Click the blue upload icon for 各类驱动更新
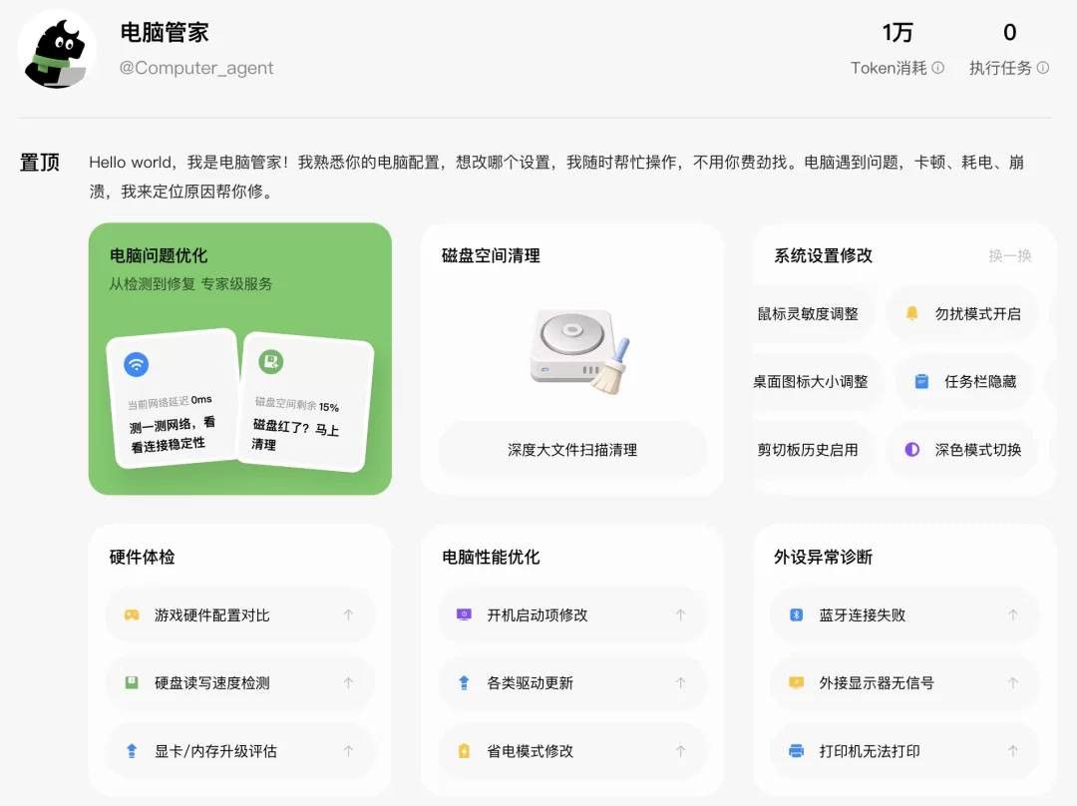This screenshot has width=1077, height=806. 464,682
